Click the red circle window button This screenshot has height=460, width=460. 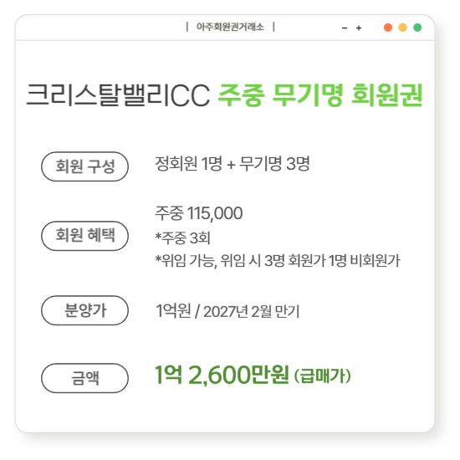388,28
